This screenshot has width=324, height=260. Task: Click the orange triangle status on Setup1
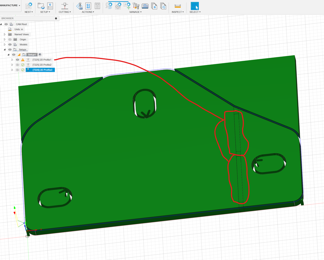coord(19,55)
